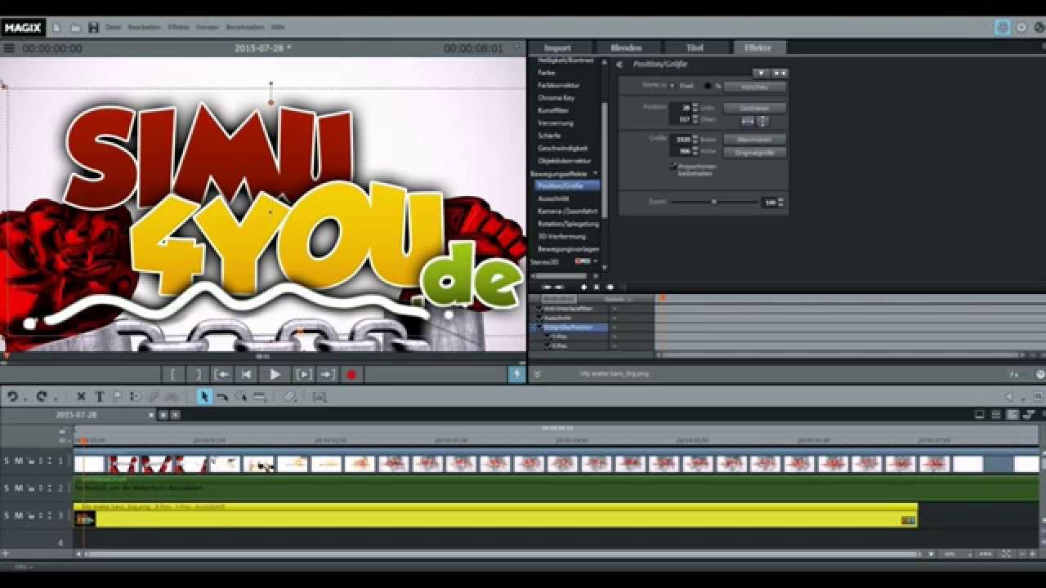Select Chroma Key in effects list
Image resolution: width=1046 pixels, height=588 pixels.
[556, 98]
